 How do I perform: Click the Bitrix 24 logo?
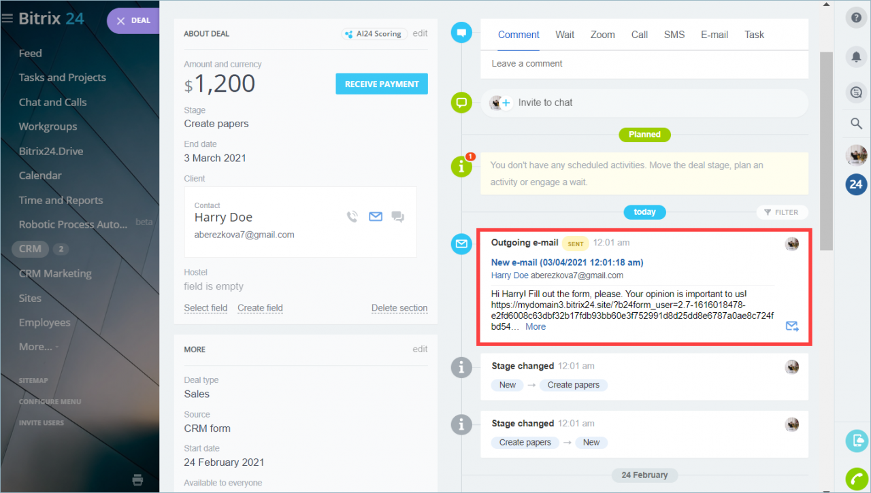point(52,18)
